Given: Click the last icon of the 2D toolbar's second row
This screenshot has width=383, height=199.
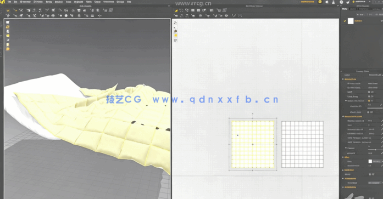Looking at the screenshot, I should pyautogui.click(x=240, y=15).
